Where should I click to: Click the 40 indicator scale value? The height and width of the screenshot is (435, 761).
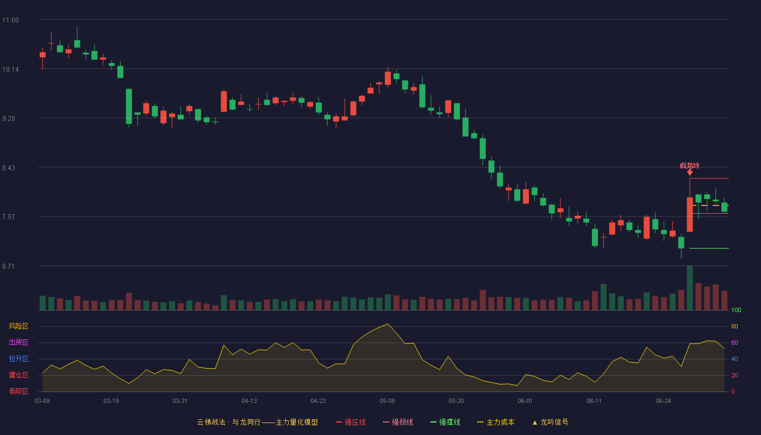coord(734,359)
